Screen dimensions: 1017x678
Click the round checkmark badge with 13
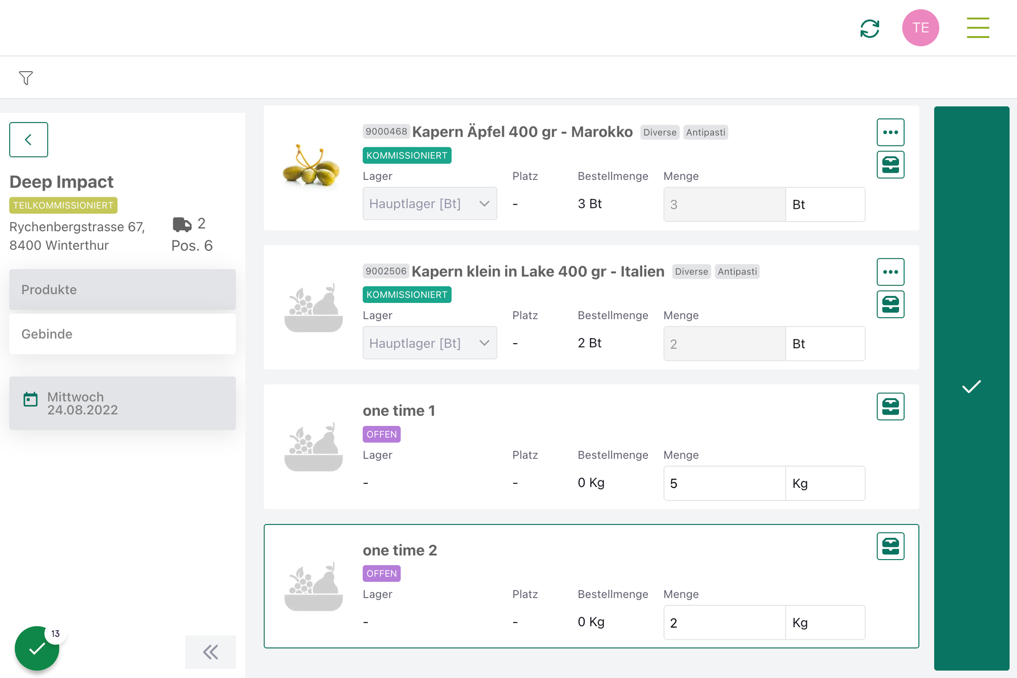pos(37,649)
